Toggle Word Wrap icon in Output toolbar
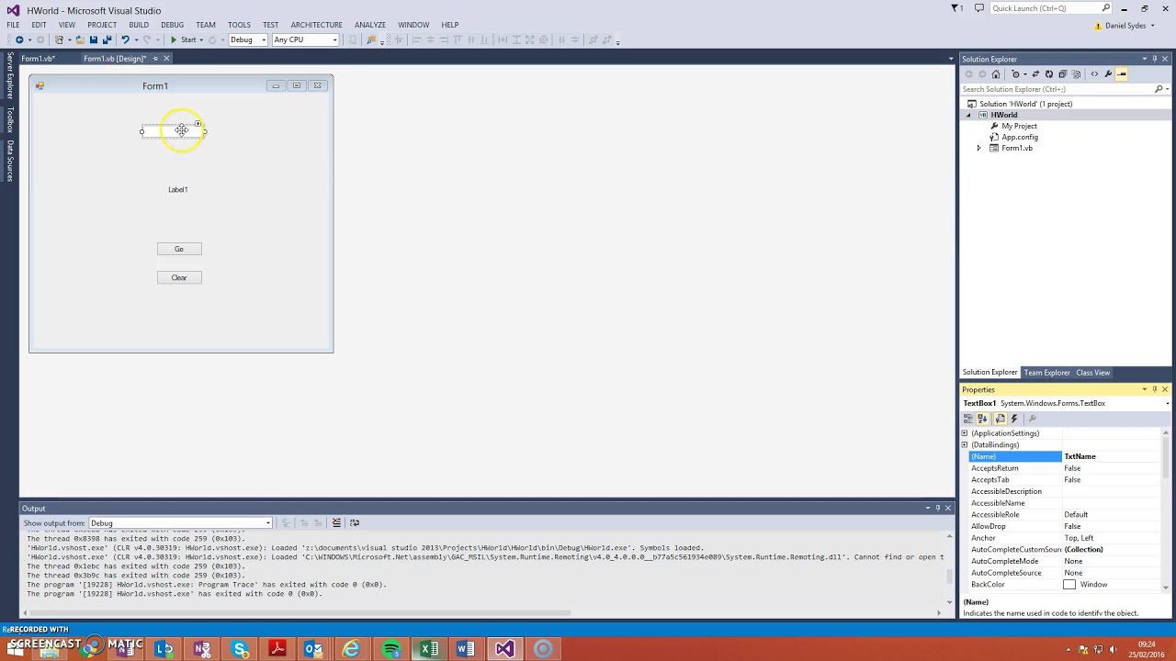 point(355,522)
